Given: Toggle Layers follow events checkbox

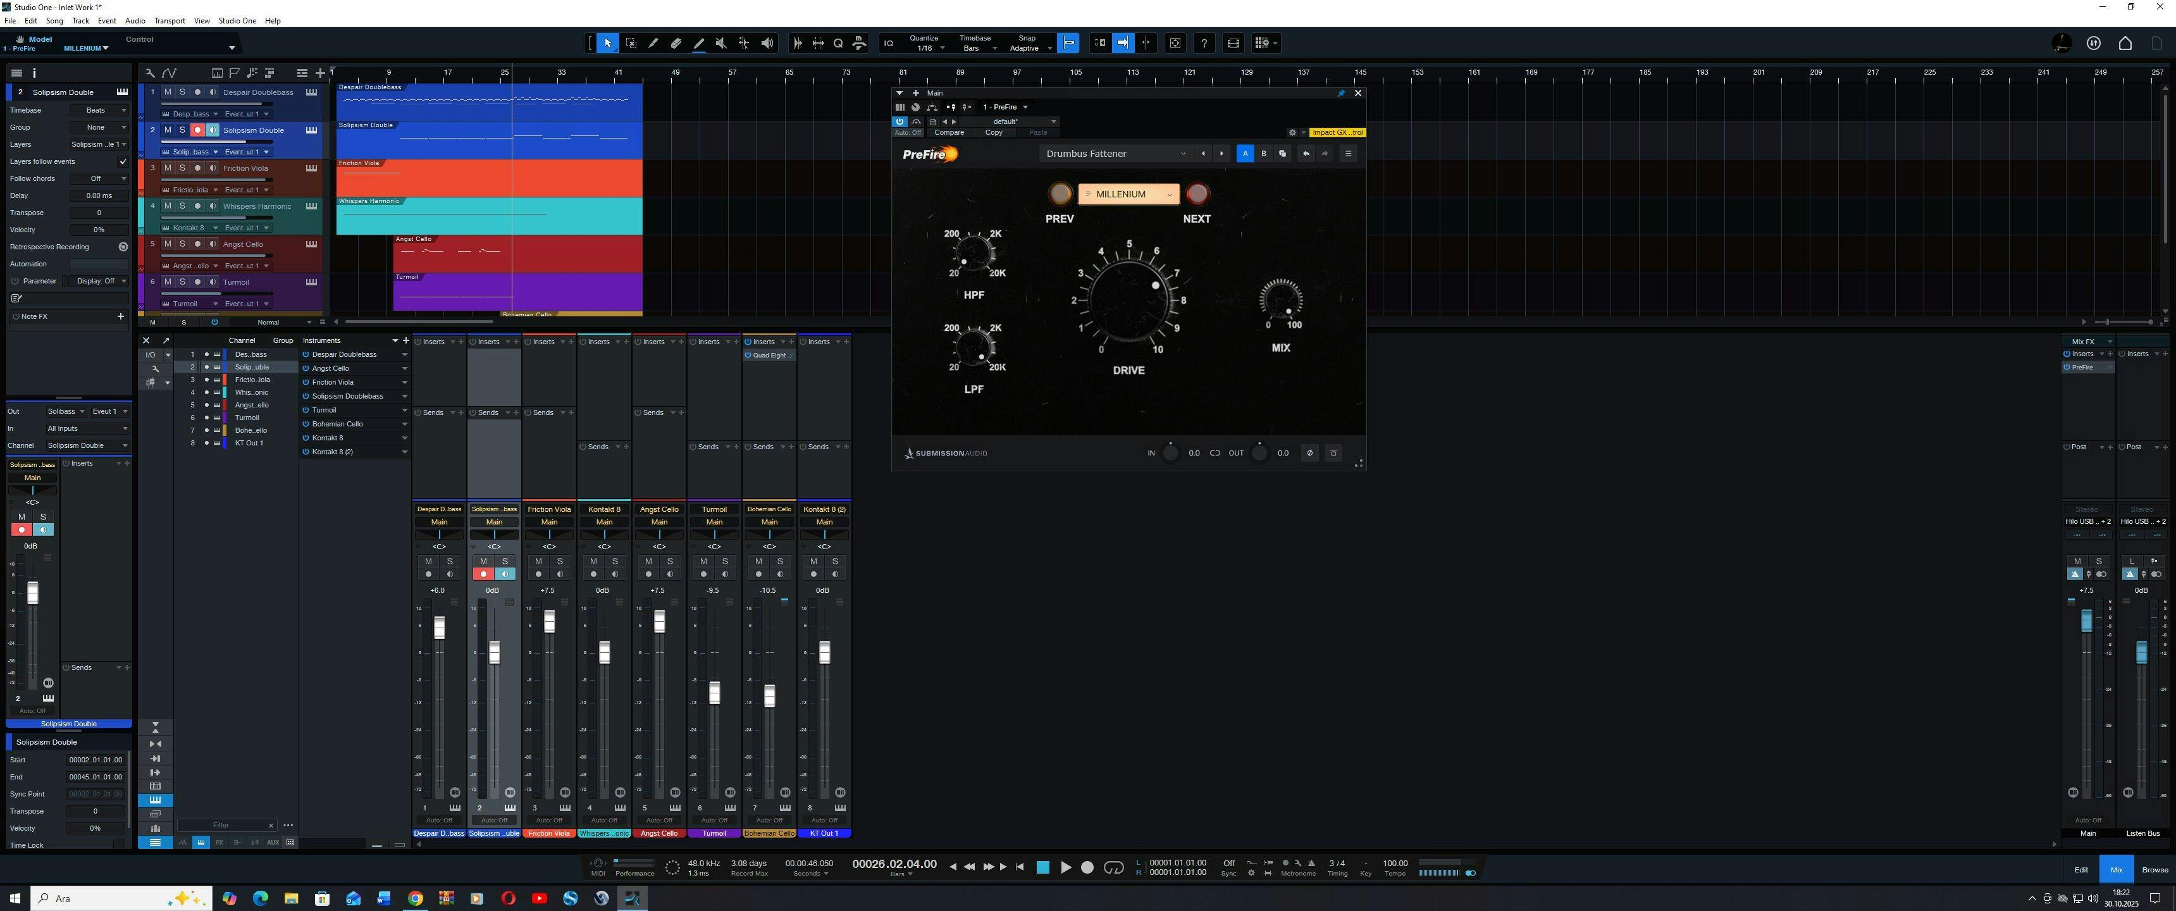Looking at the screenshot, I should pyautogui.click(x=123, y=161).
